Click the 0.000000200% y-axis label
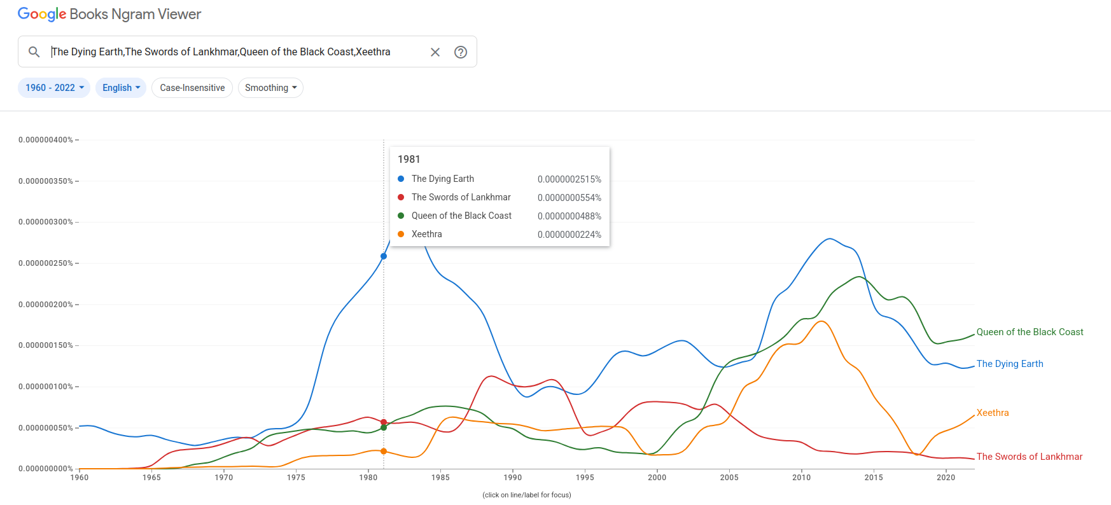Viewport: 1111px width, 505px height. (x=46, y=305)
